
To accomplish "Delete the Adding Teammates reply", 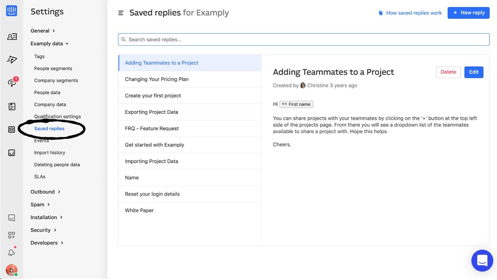I will click(x=448, y=72).
